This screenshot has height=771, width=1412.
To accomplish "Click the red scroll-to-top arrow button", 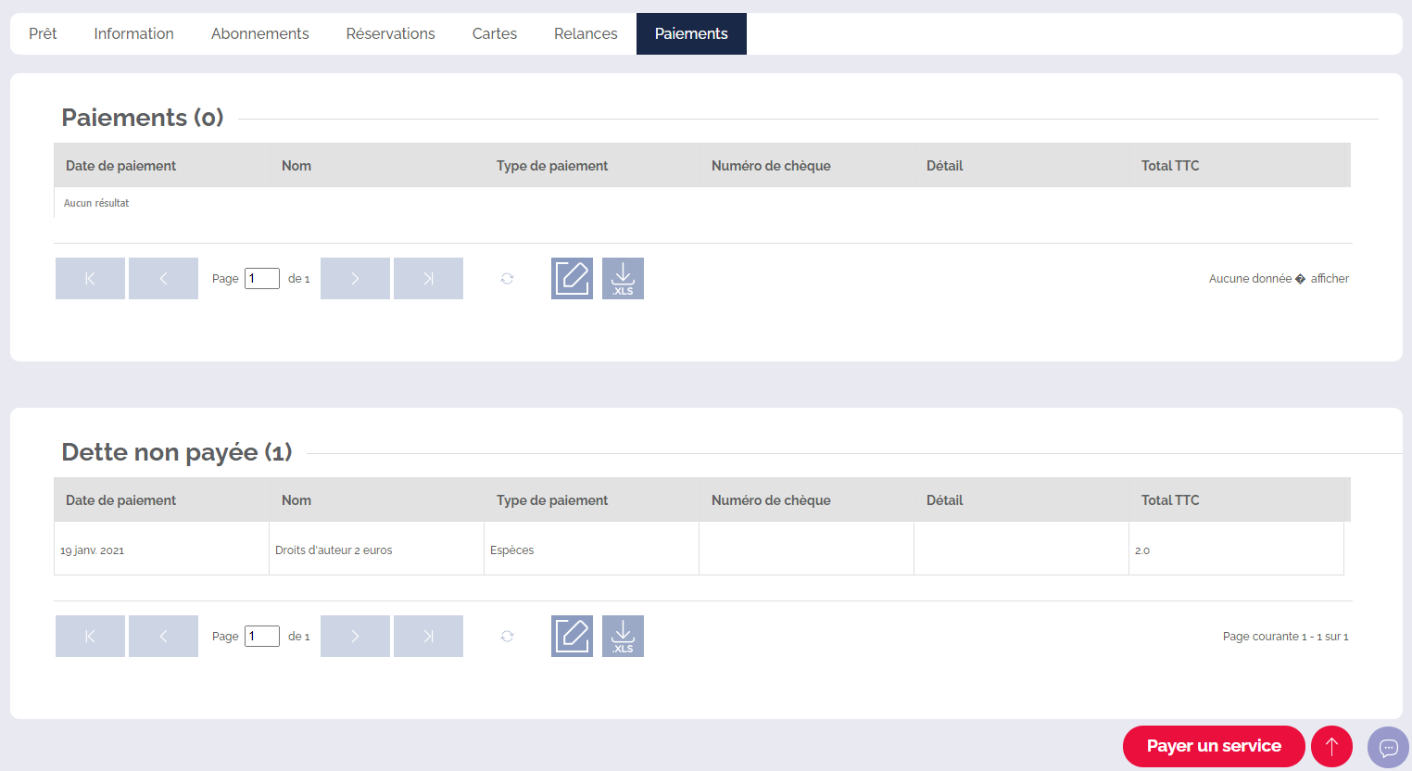I will (1331, 746).
